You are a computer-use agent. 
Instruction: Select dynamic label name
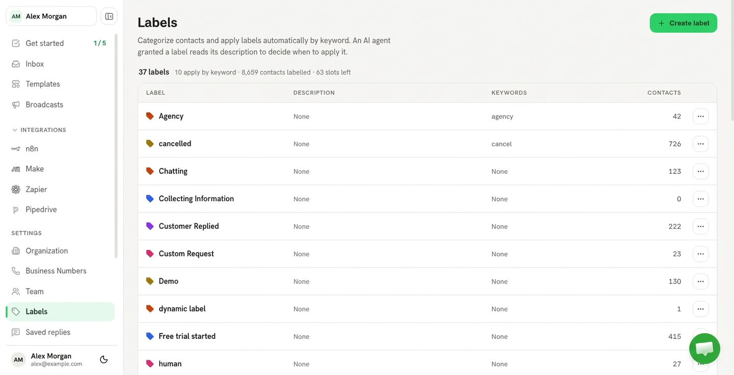tap(182, 309)
